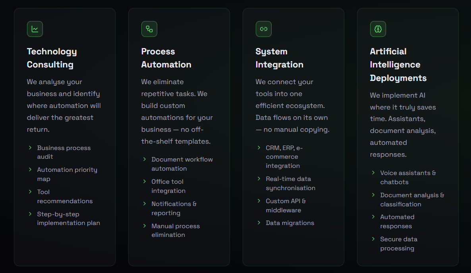Click the chevron beside Secure data processing
The image size is (471, 273).
pyautogui.click(x=373, y=239)
